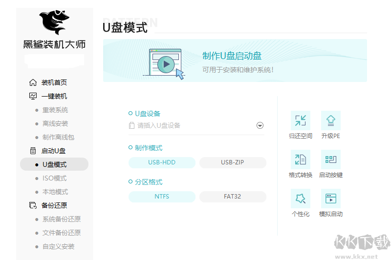Click the 启动按键 label text
The width and height of the screenshot is (391, 260).
click(x=331, y=175)
